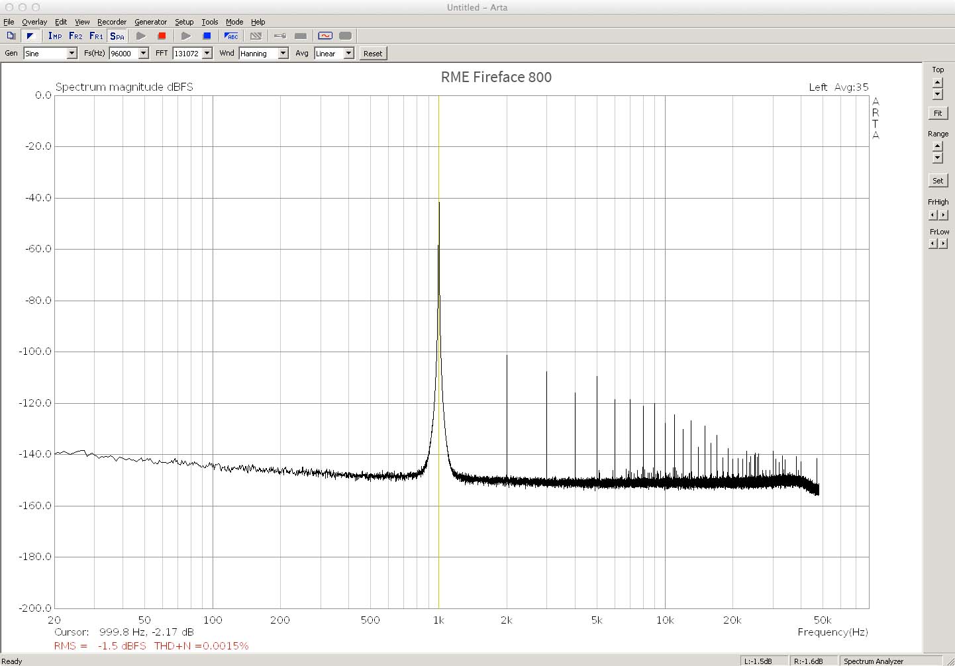Screen dimensions: 955x666
Task: Open the Tools menu
Action: click(210, 22)
